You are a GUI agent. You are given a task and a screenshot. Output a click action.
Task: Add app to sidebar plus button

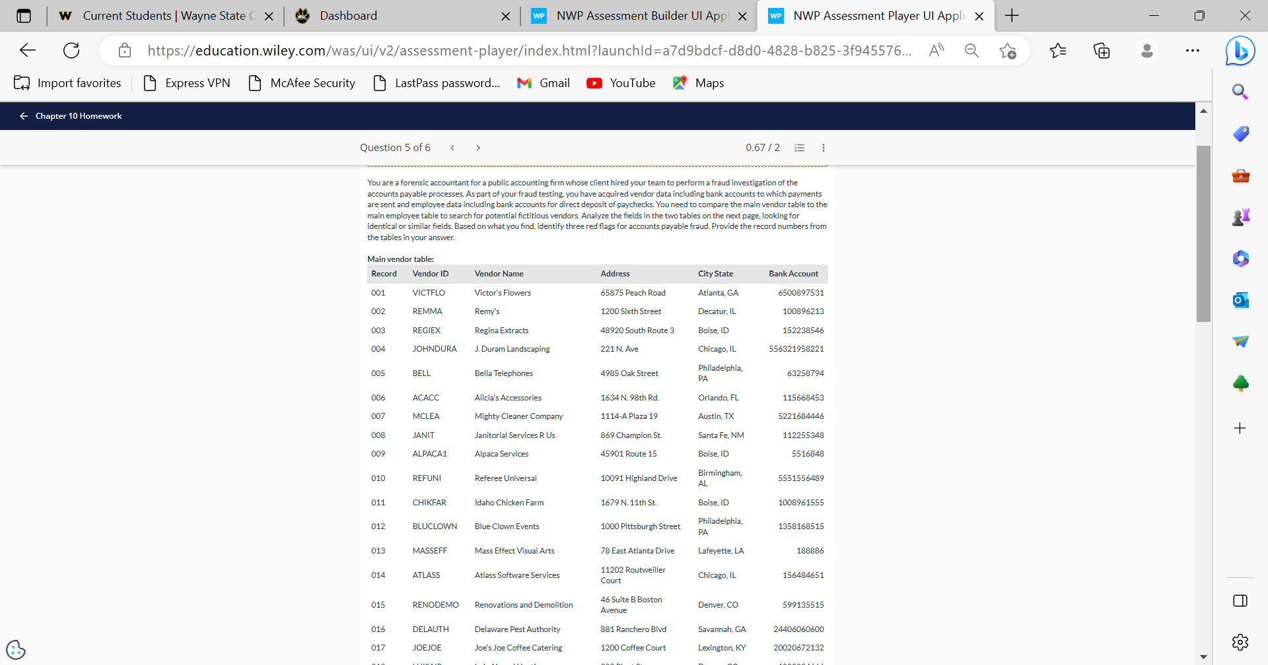(1240, 428)
